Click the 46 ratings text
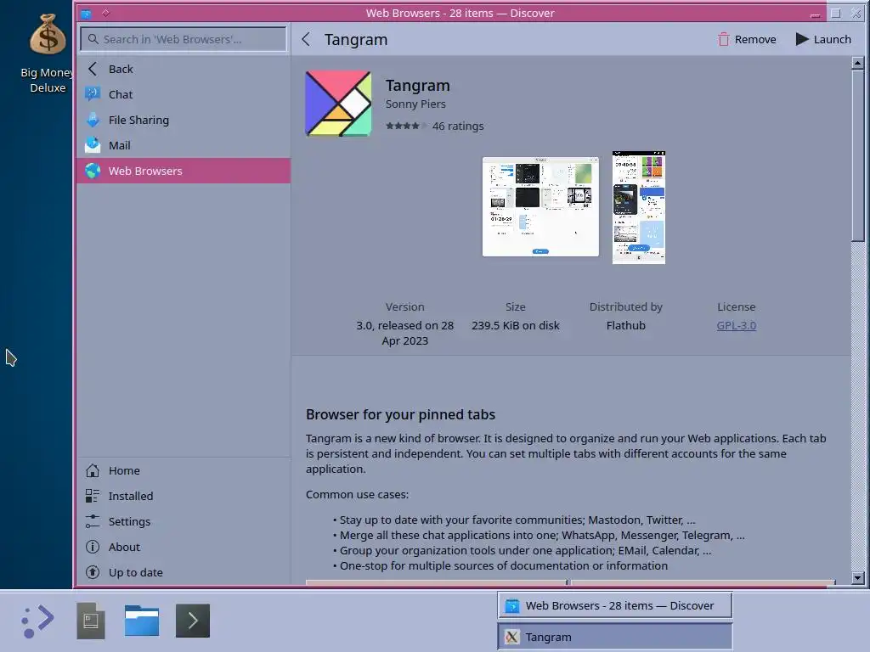Viewport: 870px width, 652px height. click(458, 126)
